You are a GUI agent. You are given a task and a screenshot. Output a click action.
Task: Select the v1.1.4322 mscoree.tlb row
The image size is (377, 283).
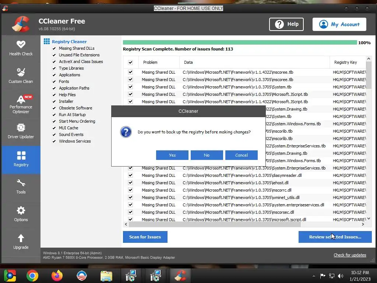point(244,72)
